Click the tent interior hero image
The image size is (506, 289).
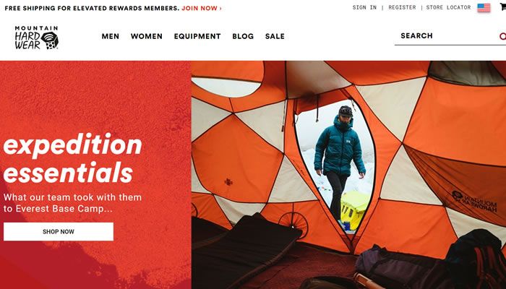(x=348, y=175)
